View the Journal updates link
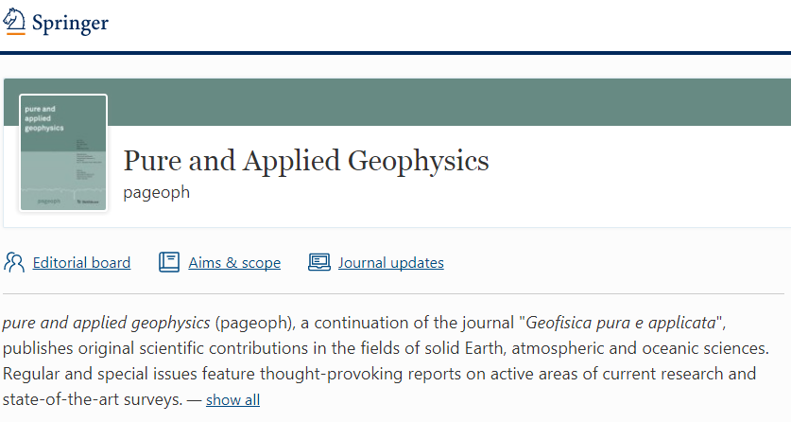This screenshot has width=791, height=422. click(390, 263)
